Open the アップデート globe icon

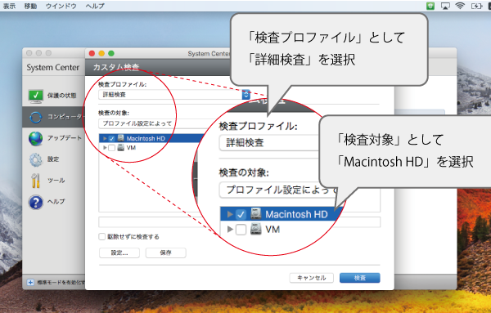36,138
